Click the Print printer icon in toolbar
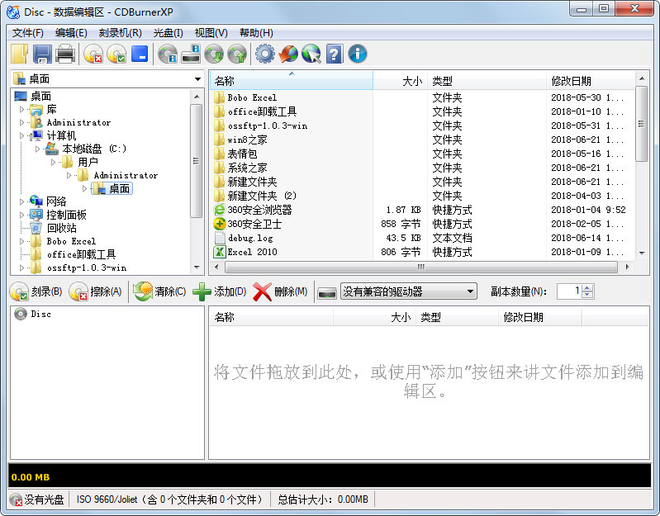 tap(65, 54)
